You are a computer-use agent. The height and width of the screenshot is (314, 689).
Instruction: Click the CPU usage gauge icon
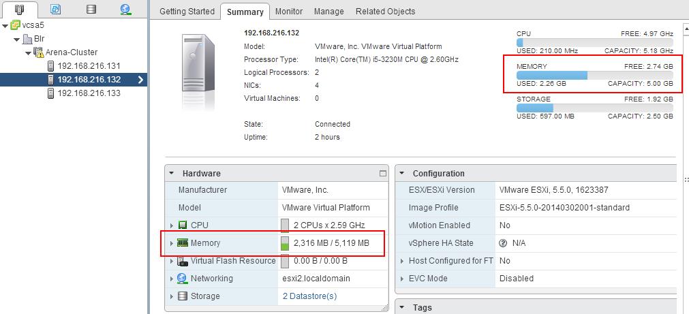point(285,225)
